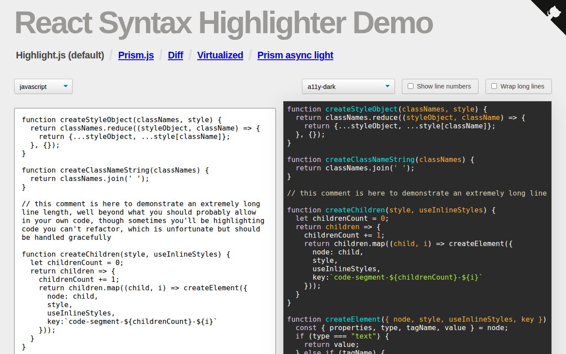This screenshot has height=354, width=566.
Task: Click the "useInlineStyles," line in highlighted output
Action: (346, 269)
